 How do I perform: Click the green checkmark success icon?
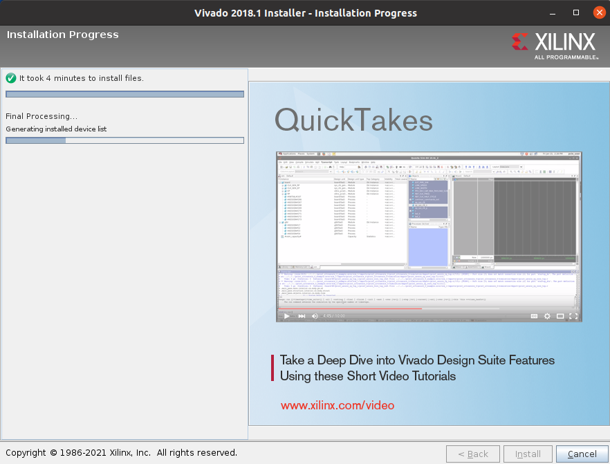click(x=11, y=78)
